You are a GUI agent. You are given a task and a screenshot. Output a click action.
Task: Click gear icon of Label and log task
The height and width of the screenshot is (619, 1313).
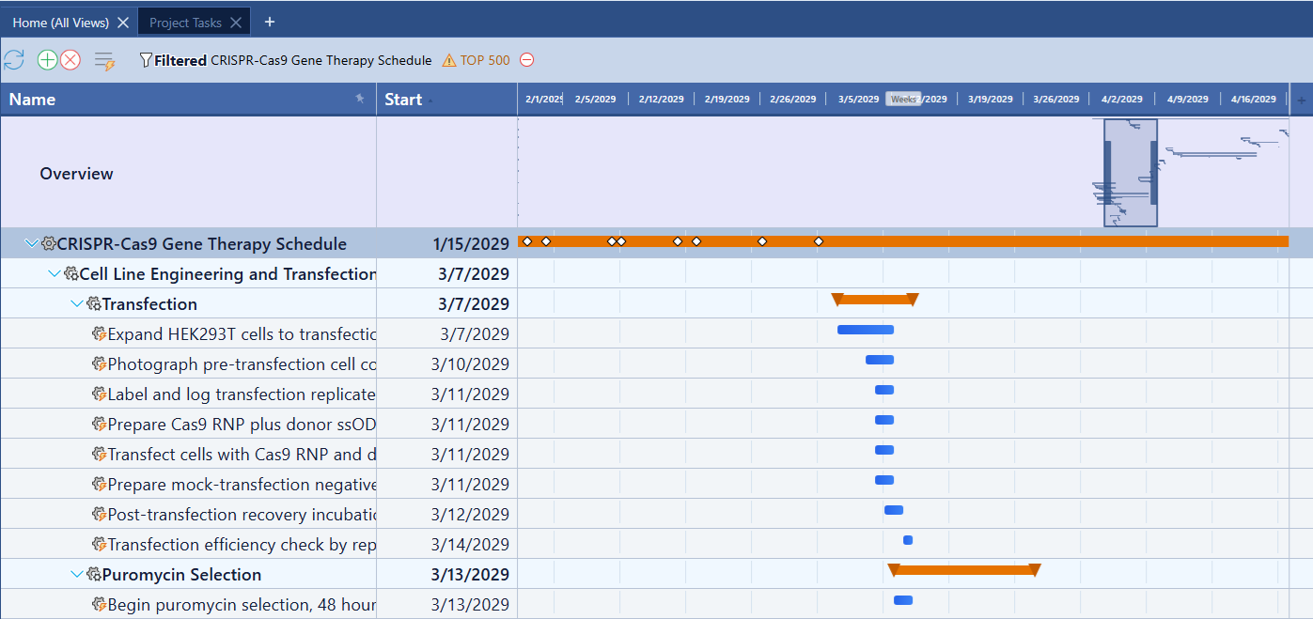coord(99,394)
